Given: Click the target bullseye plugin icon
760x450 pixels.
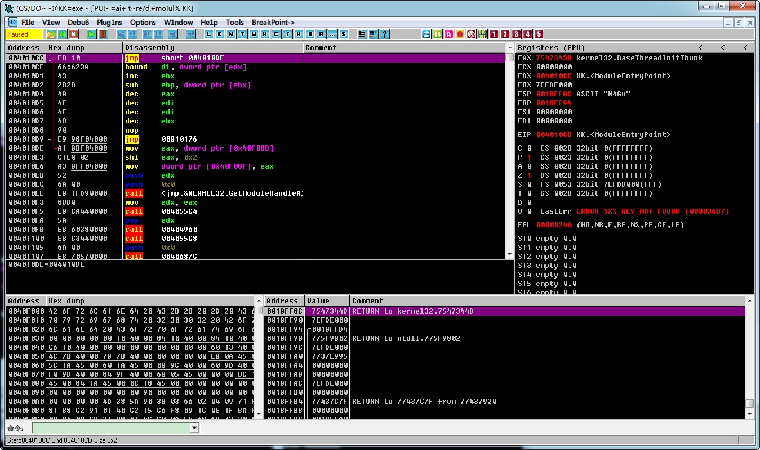Looking at the screenshot, I should (x=471, y=34).
